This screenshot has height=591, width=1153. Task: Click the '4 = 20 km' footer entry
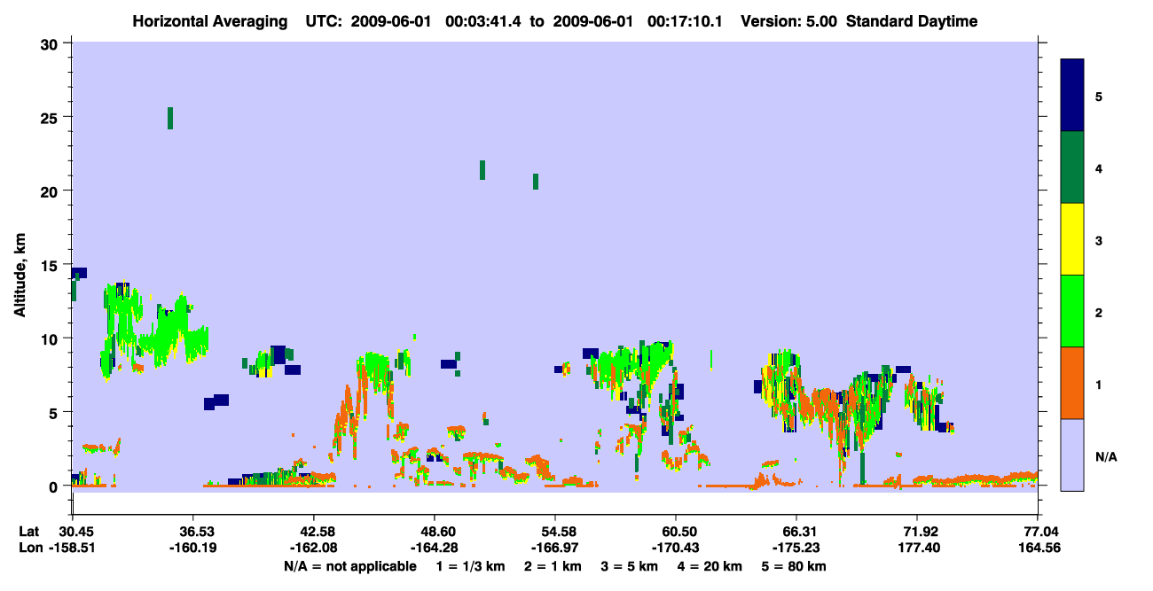click(x=711, y=566)
